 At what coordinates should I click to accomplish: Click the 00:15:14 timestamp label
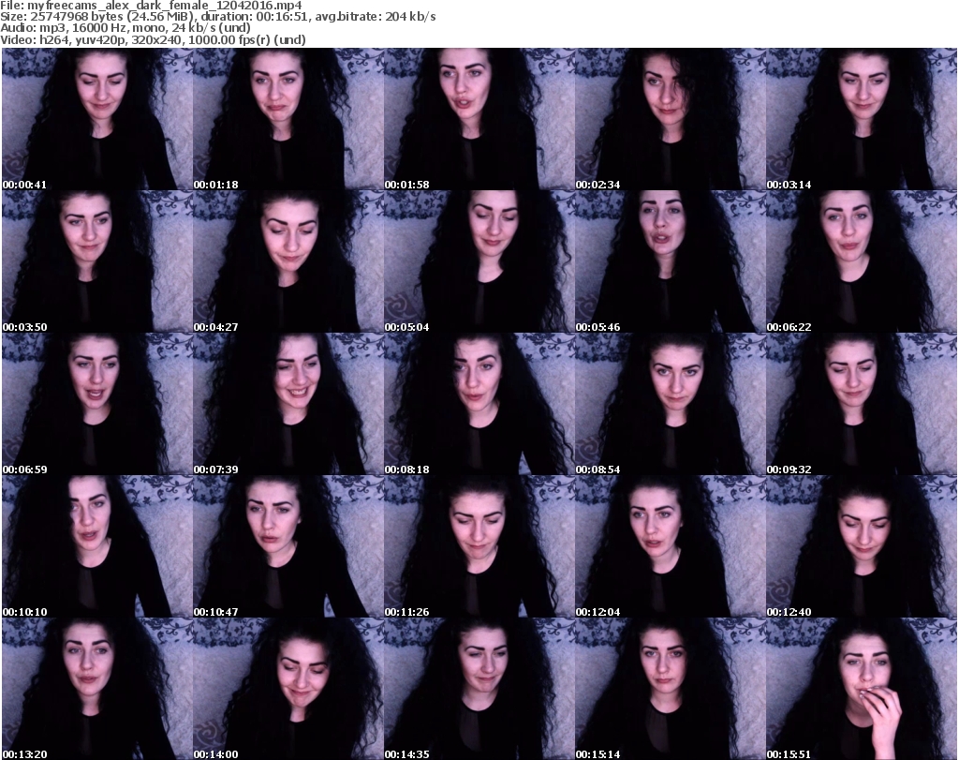(598, 753)
